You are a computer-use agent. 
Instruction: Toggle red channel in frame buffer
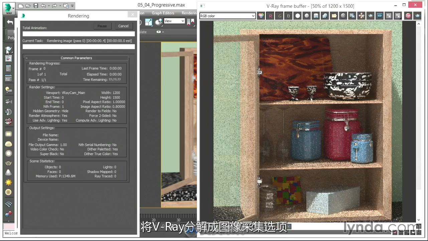pos(270,16)
